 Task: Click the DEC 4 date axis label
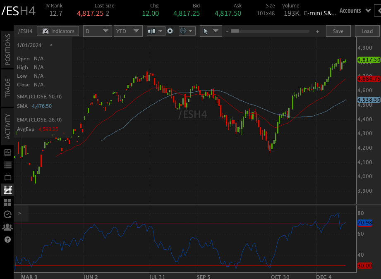tap(323, 277)
